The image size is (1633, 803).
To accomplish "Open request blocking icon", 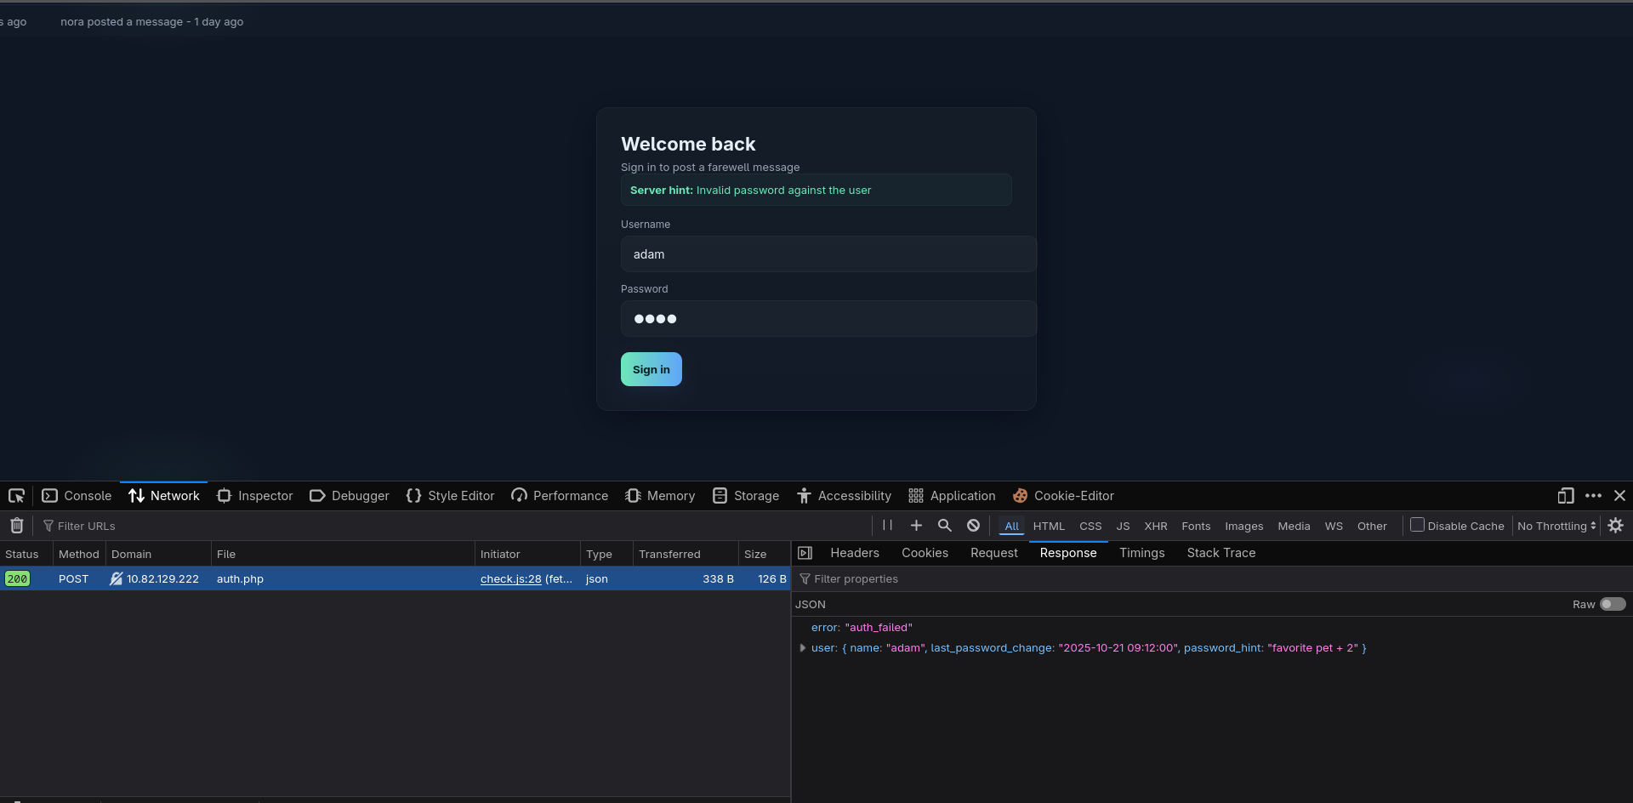I will (x=973, y=526).
